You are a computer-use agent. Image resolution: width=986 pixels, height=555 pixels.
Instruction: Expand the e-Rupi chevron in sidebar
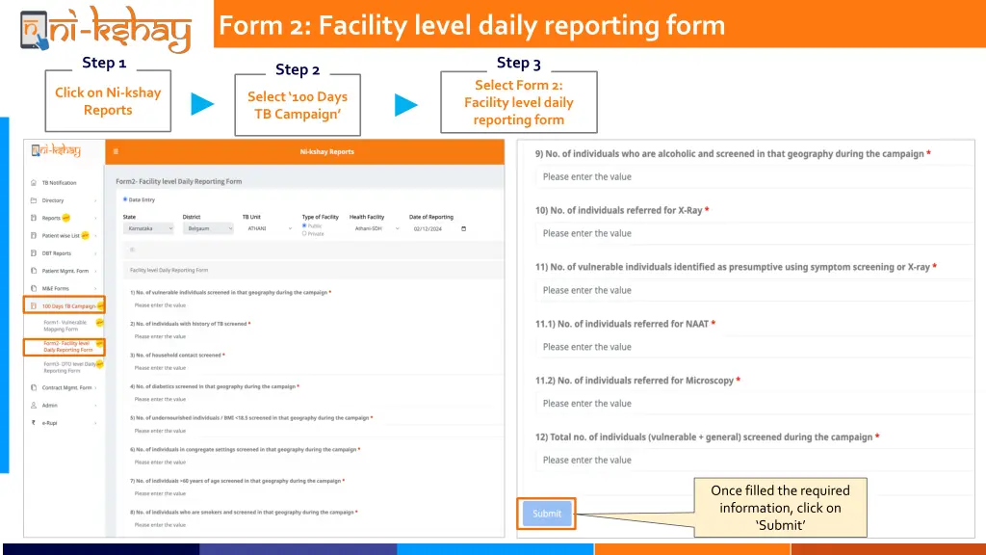(x=95, y=424)
